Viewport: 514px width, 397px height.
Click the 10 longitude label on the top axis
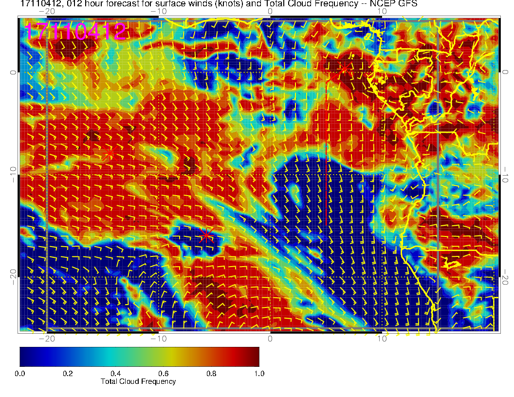click(x=382, y=12)
